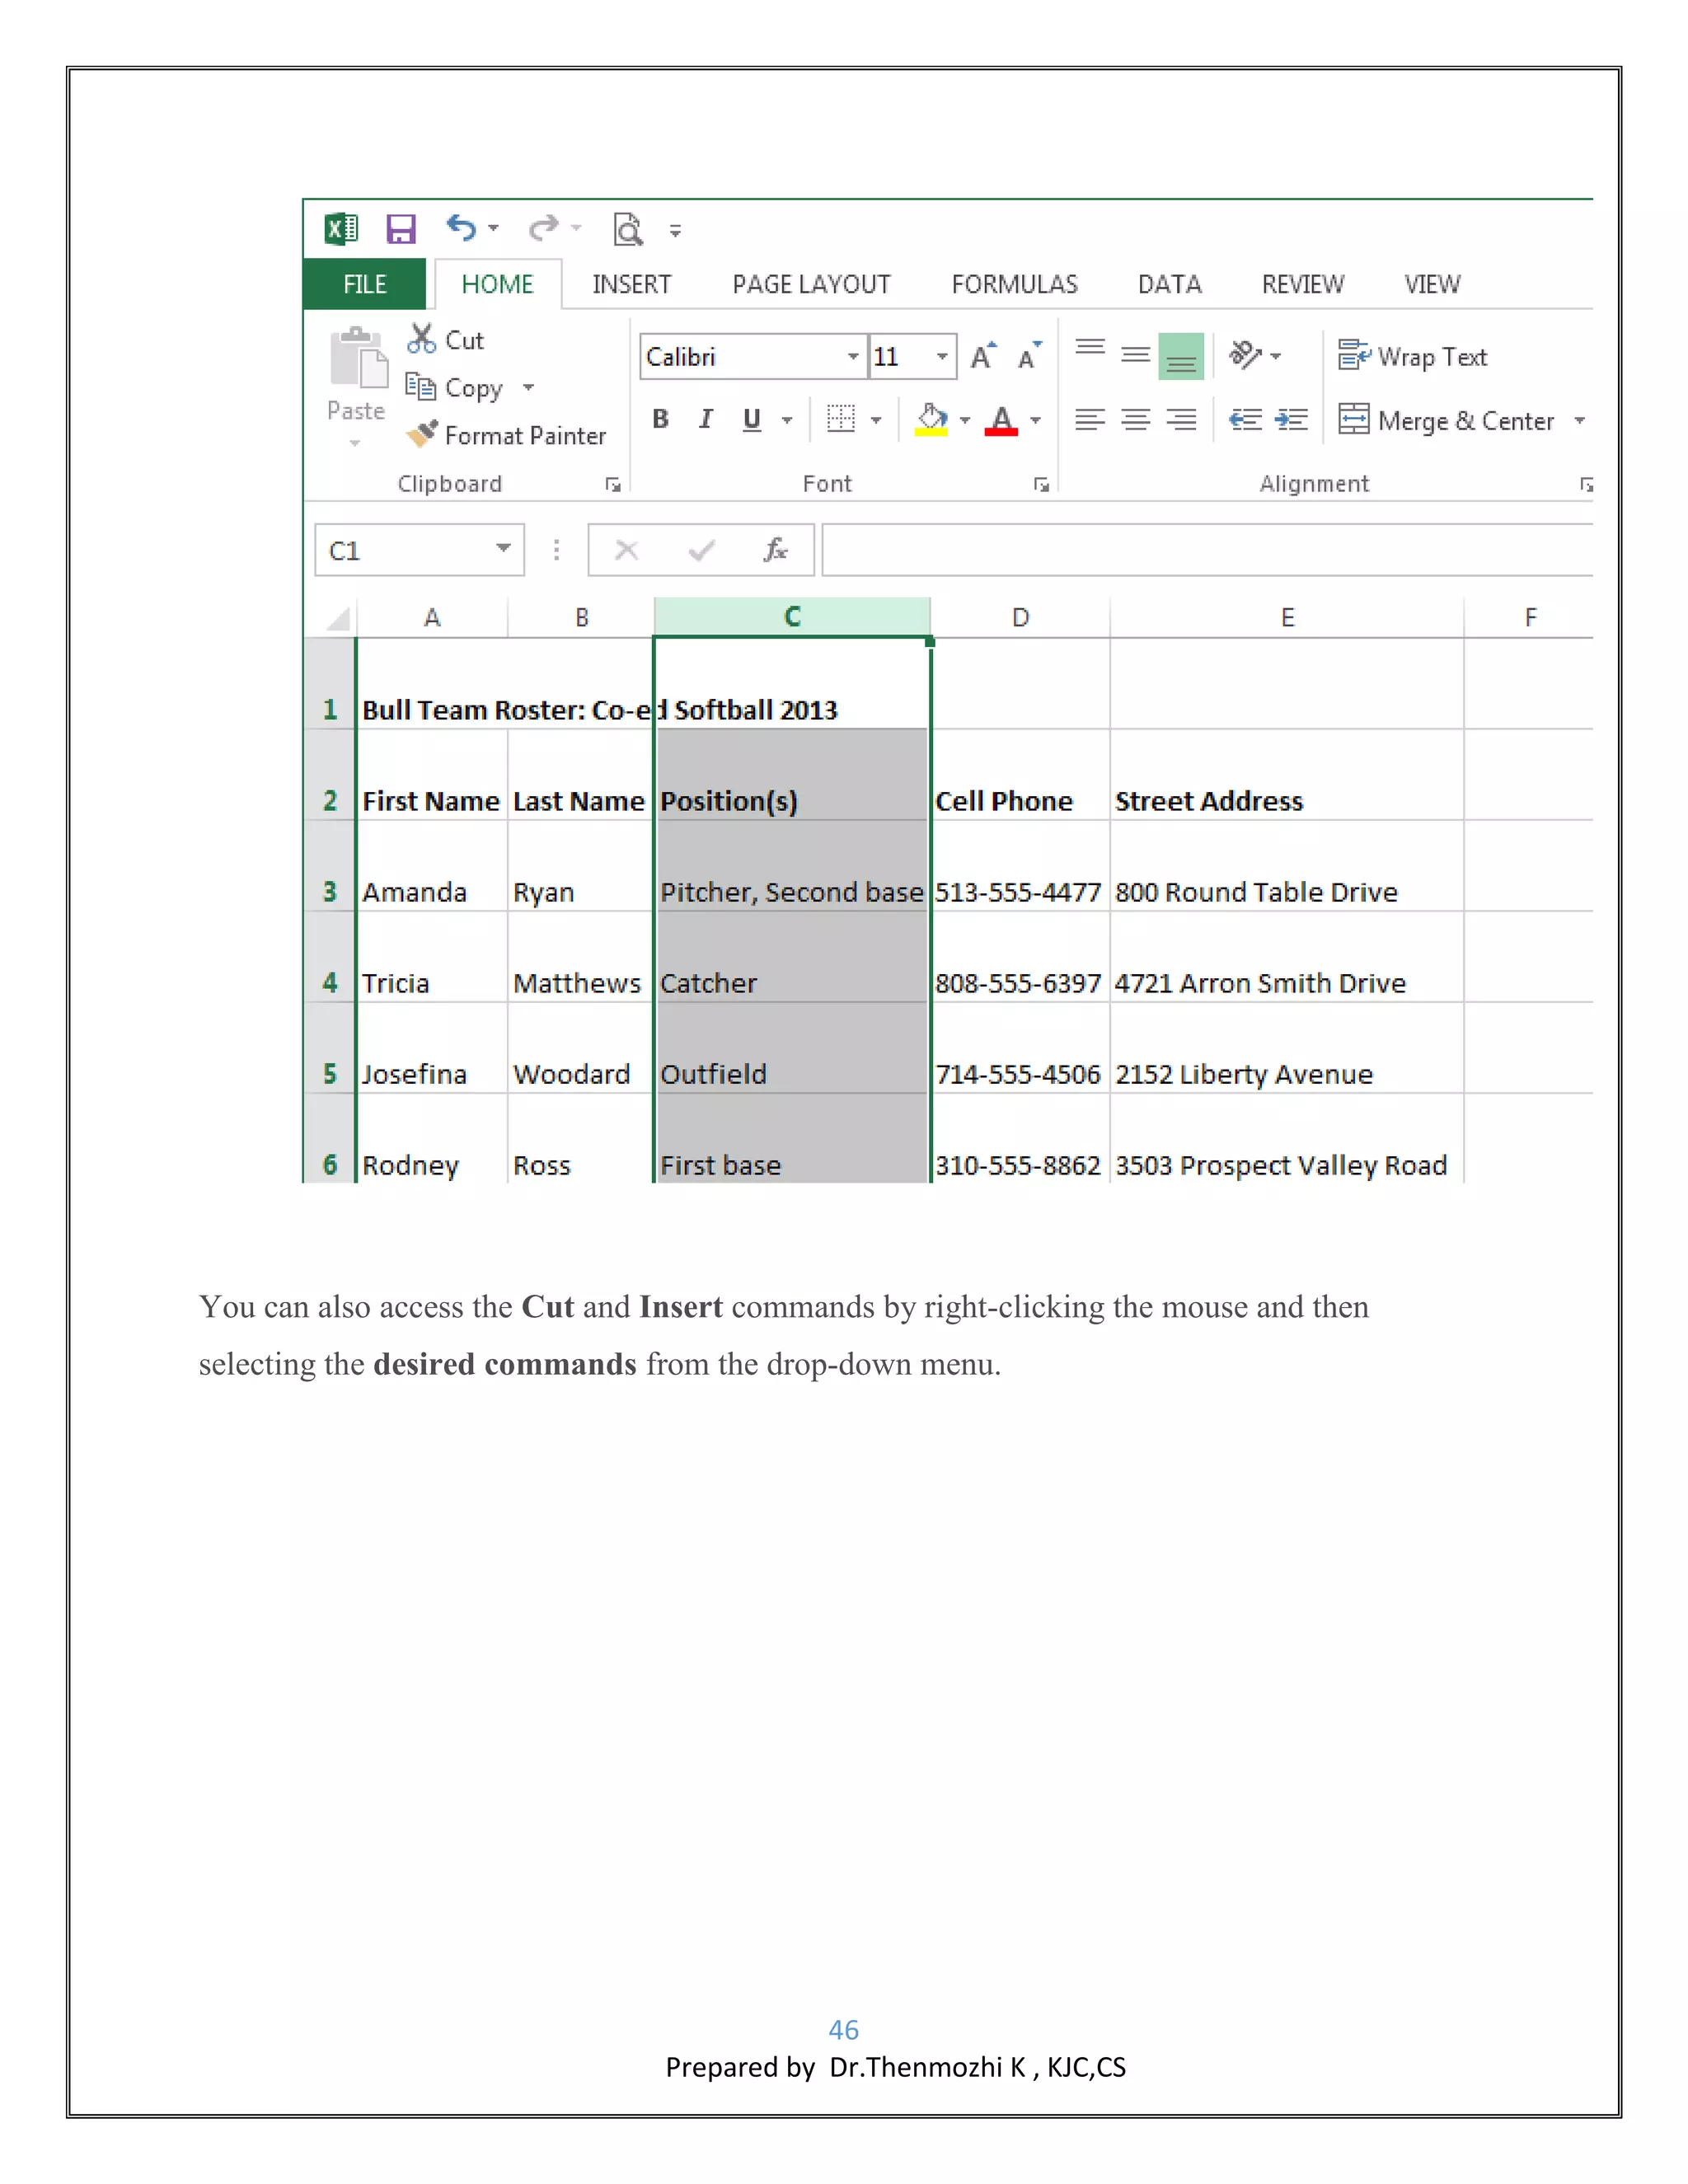Image resolution: width=1688 pixels, height=2184 pixels.
Task: Open Print Preview from quick access toolbar
Action: pos(628,229)
